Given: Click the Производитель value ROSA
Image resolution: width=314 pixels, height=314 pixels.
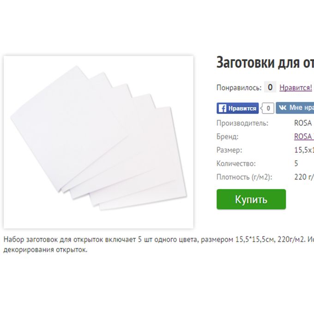Looking at the screenshot, I should (303, 123).
